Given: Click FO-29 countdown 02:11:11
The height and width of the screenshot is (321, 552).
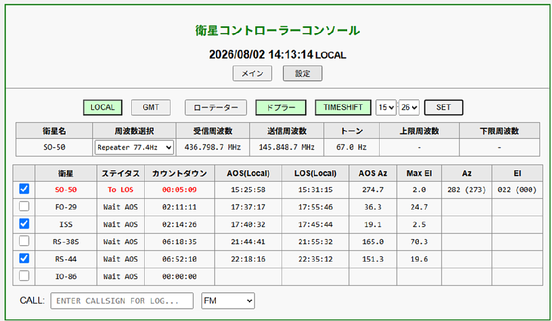Looking at the screenshot, I should (x=179, y=207).
